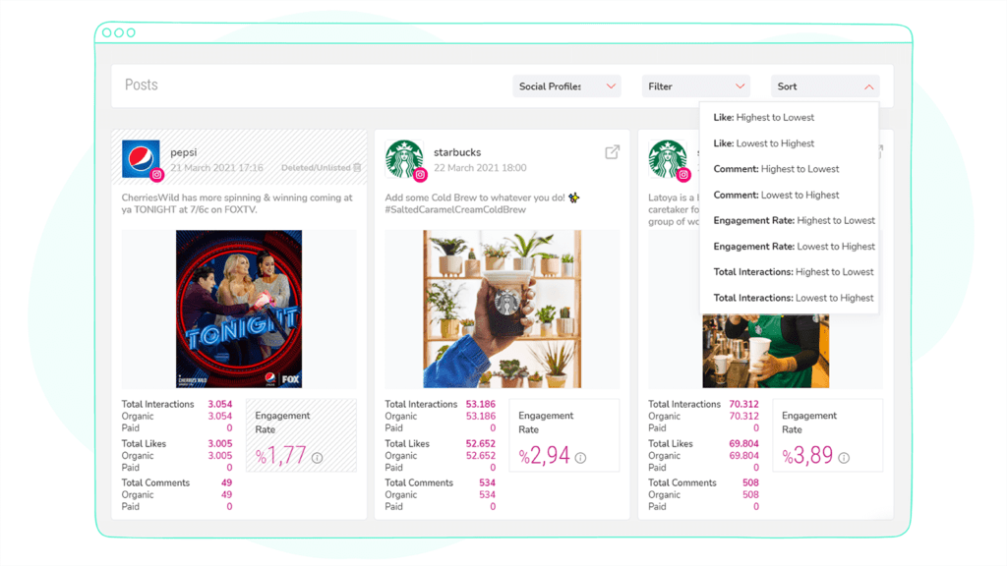The image size is (1007, 566).
Task: Click the Instagram badge on the Pepsi avatar
Action: click(156, 175)
